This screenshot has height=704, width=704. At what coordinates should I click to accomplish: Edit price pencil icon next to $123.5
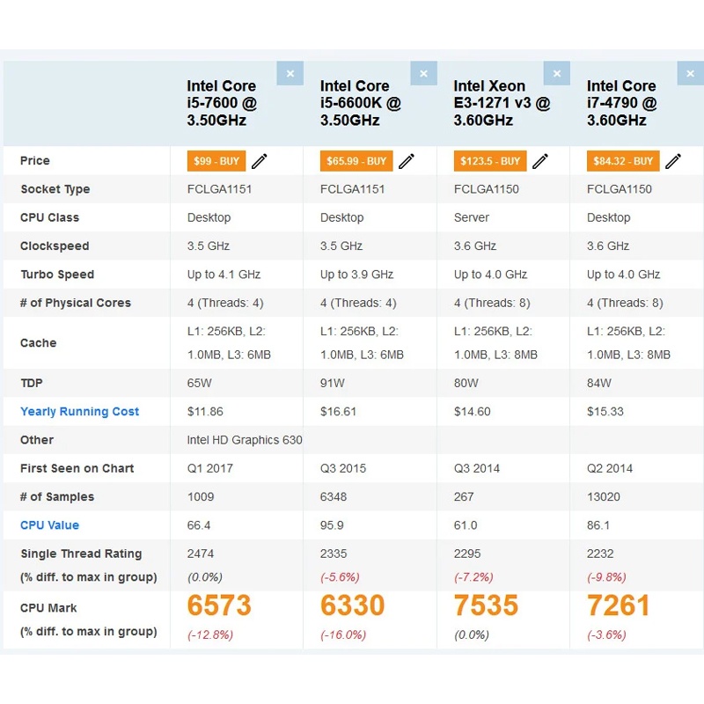540,161
